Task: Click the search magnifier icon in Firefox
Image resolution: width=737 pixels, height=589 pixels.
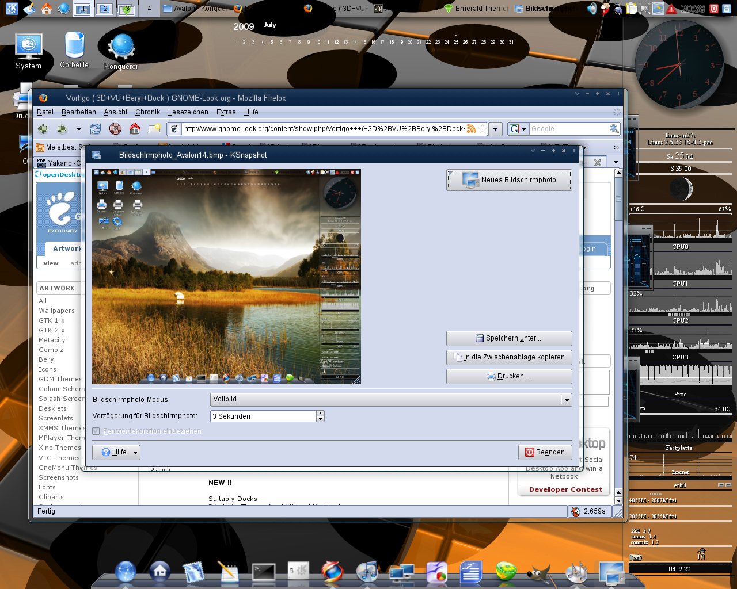Action: pos(614,129)
